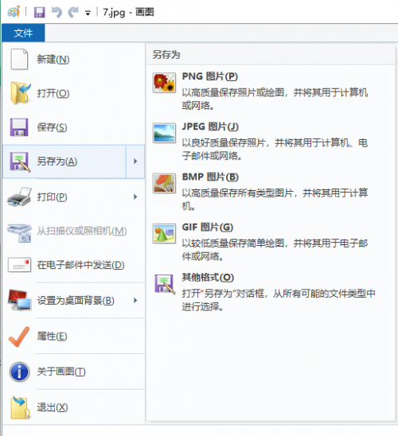Choose 设置为桌面背景(B) label
The height and width of the screenshot is (436, 398).
tap(76, 301)
